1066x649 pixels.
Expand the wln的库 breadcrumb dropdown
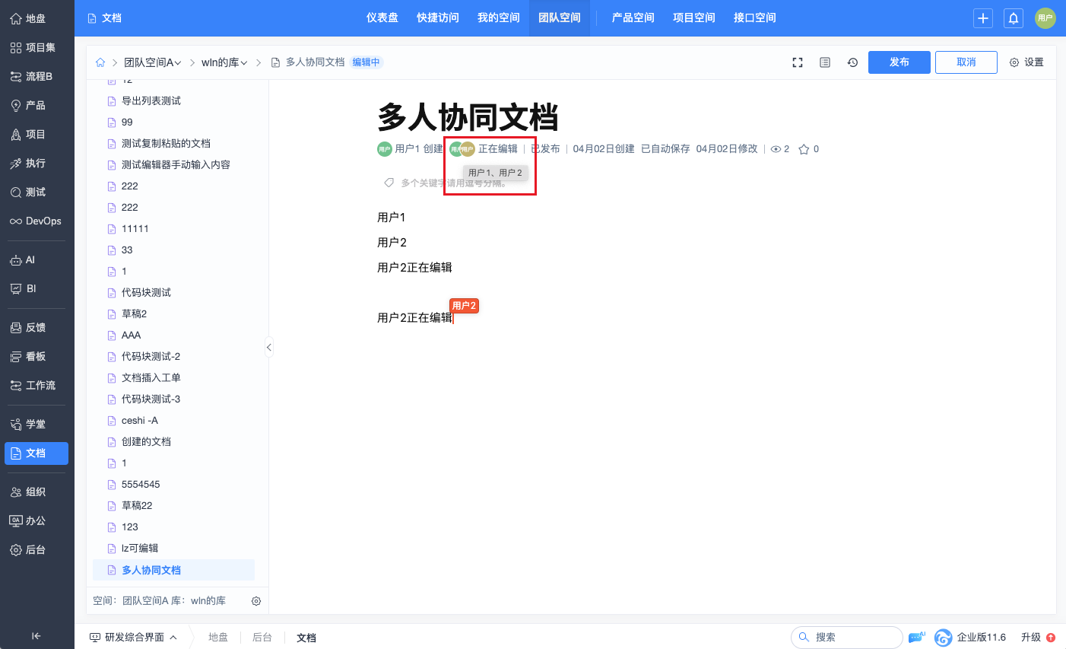tap(224, 62)
